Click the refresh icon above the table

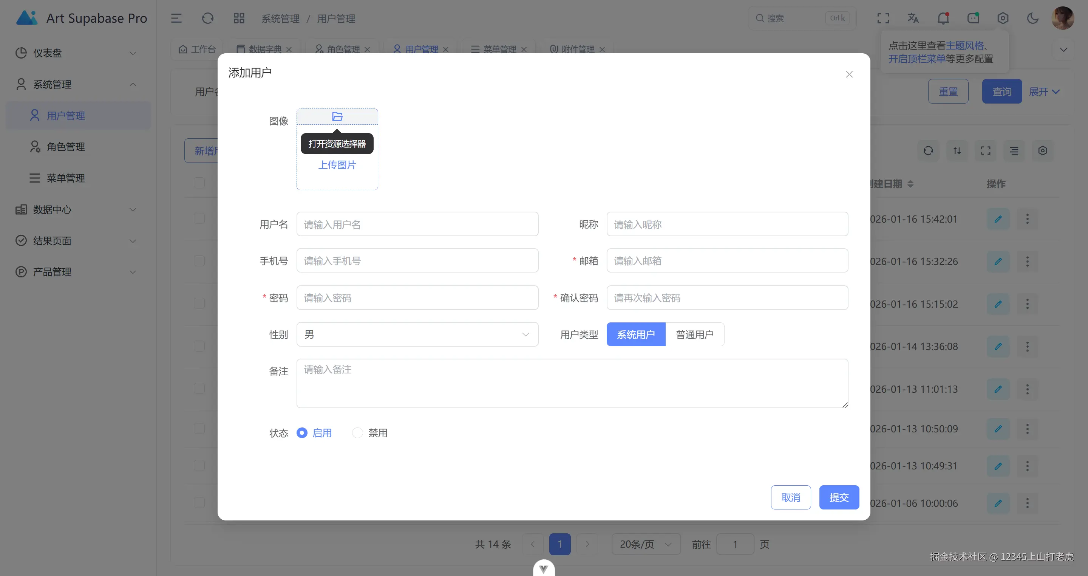[928, 150]
